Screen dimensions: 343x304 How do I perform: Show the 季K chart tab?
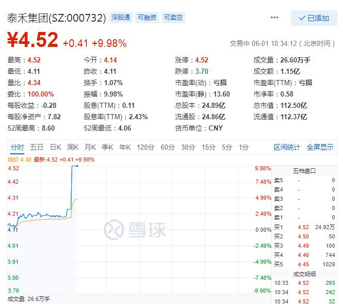[x=107, y=147]
